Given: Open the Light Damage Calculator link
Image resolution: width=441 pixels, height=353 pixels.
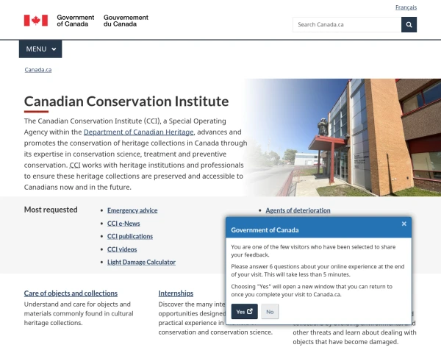Looking at the screenshot, I should (x=141, y=262).
